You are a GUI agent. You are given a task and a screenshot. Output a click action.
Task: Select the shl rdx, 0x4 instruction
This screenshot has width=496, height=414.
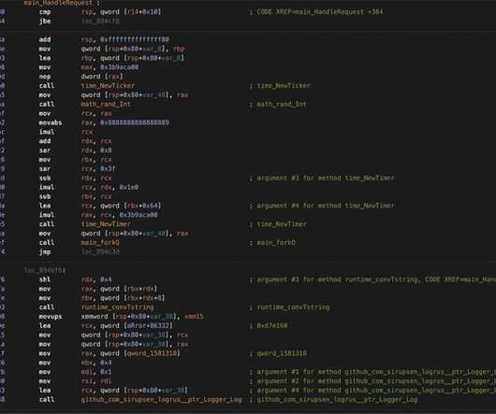point(75,279)
